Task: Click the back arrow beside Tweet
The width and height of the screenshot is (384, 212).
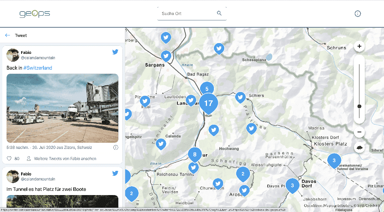Action: 8,35
